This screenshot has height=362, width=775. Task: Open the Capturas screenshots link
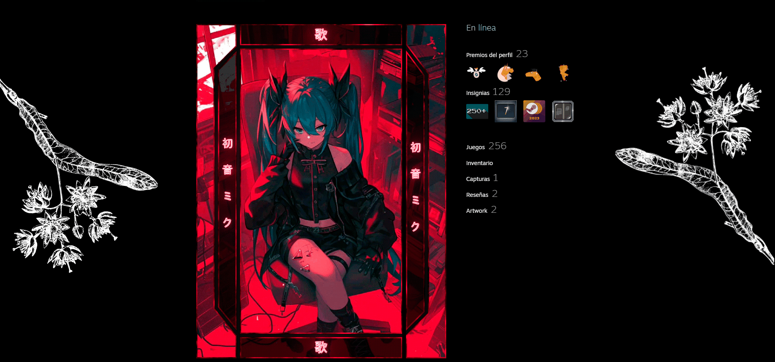pos(478,179)
